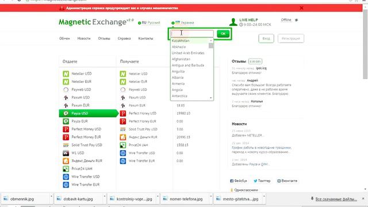368x207 pixels.
Task: Open the Одноклассники social link
Action: pyautogui.click(x=244, y=190)
